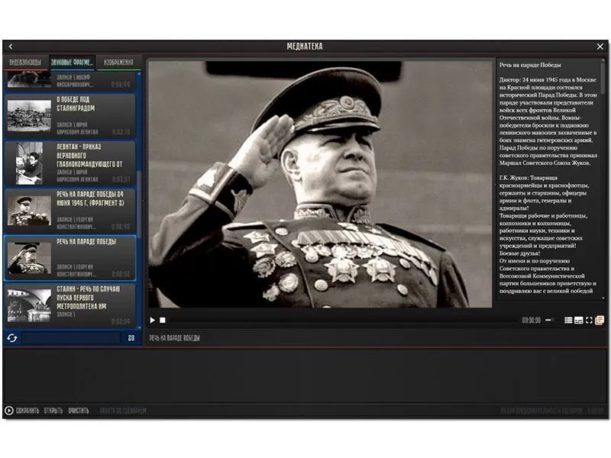
Task: Enter fullscreen mode via expand icon
Action: pyautogui.click(x=589, y=321)
